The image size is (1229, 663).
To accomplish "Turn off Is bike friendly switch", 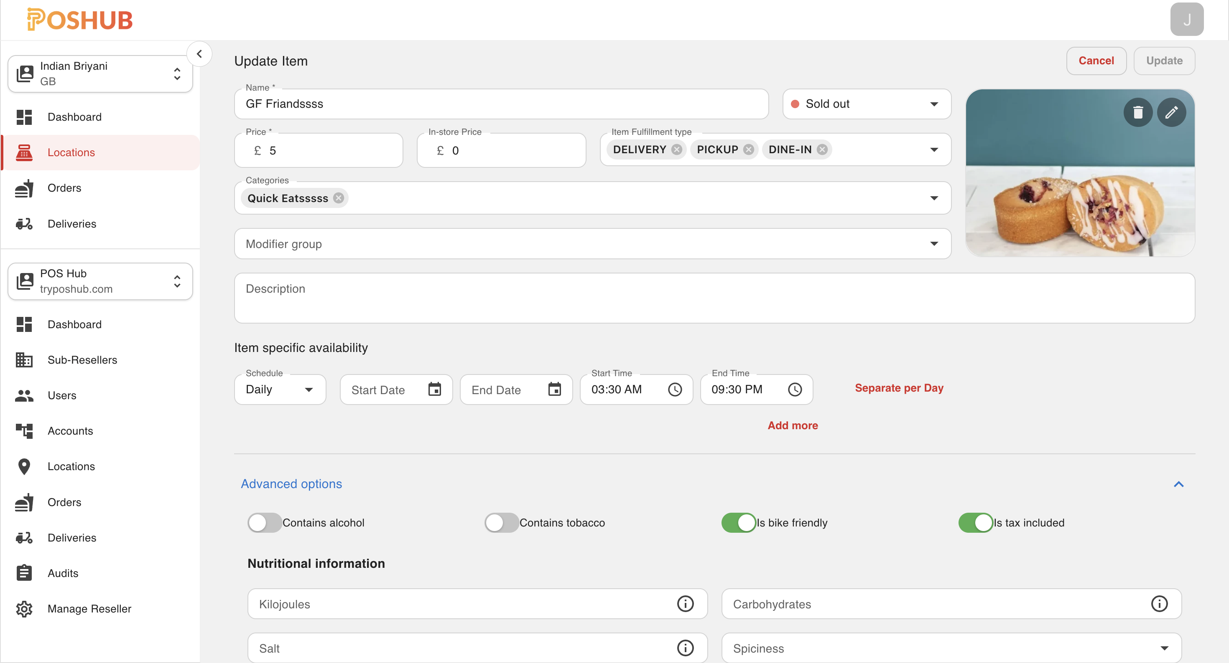I will [x=739, y=522].
